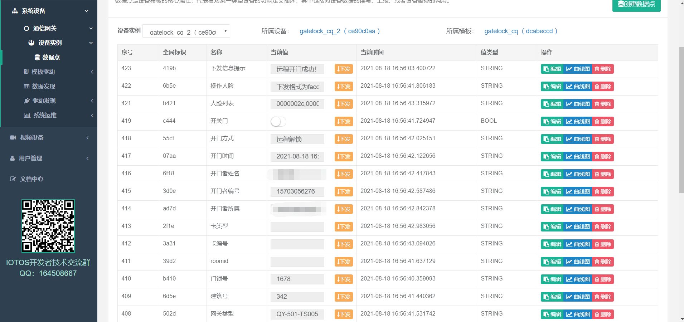Open the 设备实例 selection dropdown

(x=186, y=31)
